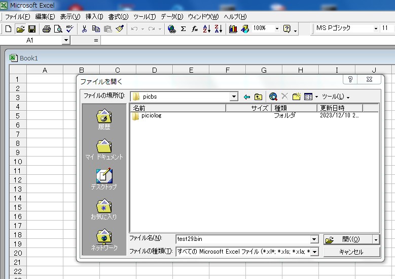Click the Up One Level folder icon
Image resolution: width=395 pixels, height=279 pixels.
coord(258,97)
